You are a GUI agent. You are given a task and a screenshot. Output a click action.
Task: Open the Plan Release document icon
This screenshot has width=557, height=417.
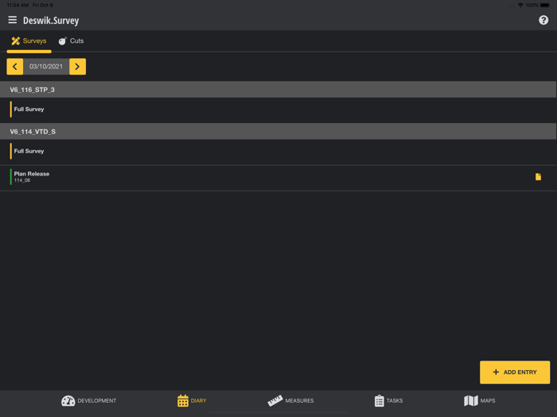(x=538, y=176)
